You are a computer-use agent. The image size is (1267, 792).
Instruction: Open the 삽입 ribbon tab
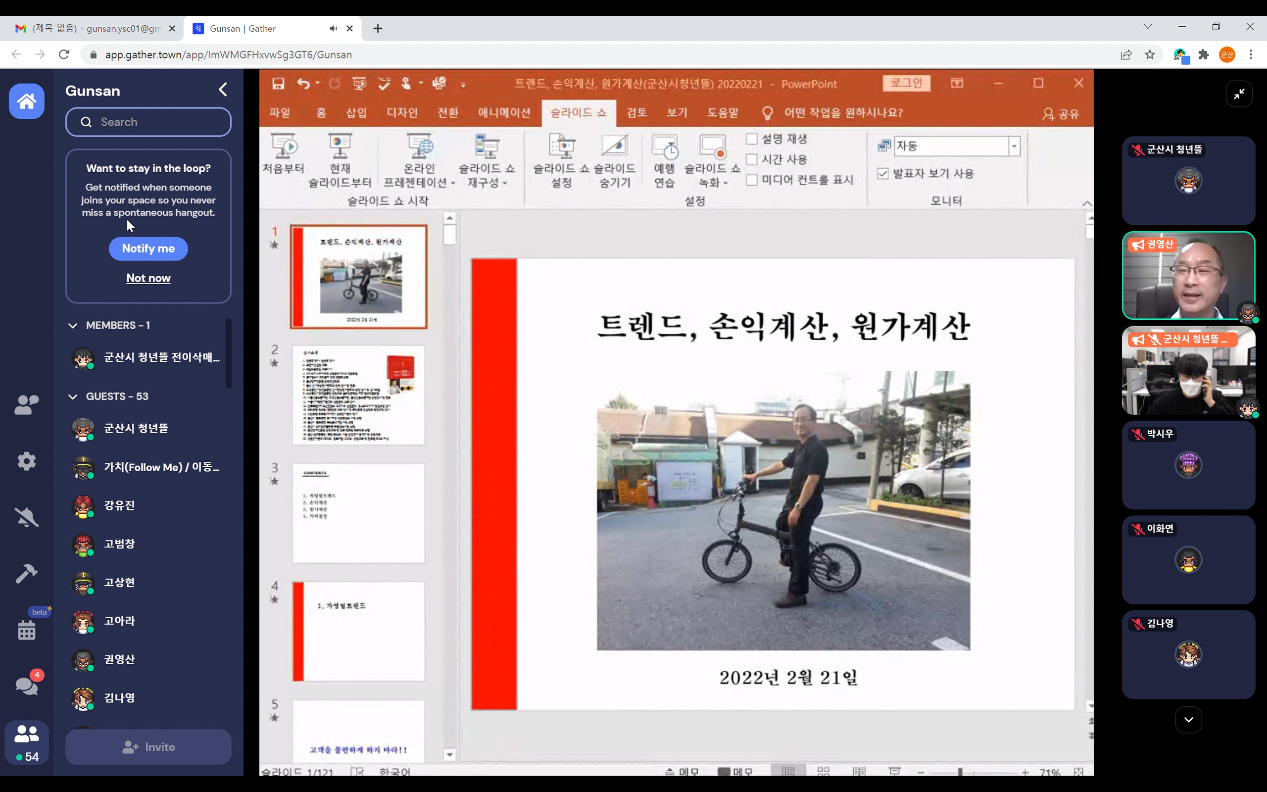[356, 113]
